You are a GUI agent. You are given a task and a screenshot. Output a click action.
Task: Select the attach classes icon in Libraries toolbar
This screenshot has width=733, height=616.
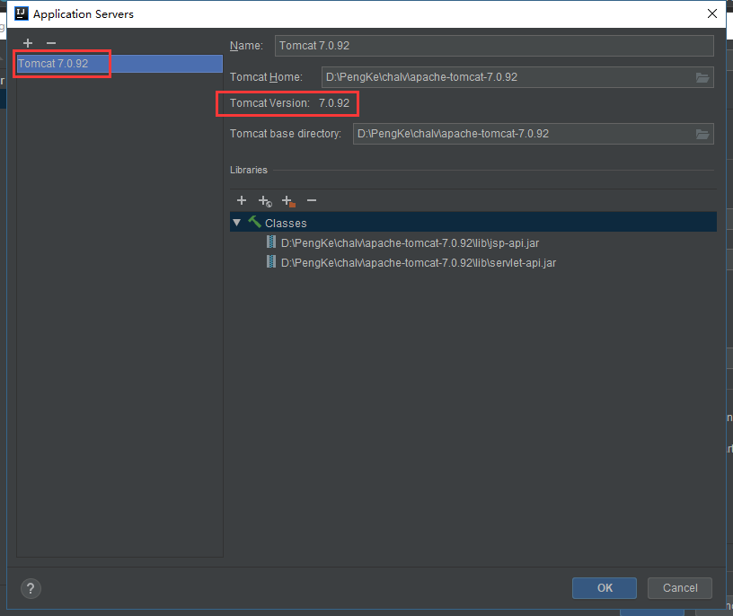click(264, 200)
